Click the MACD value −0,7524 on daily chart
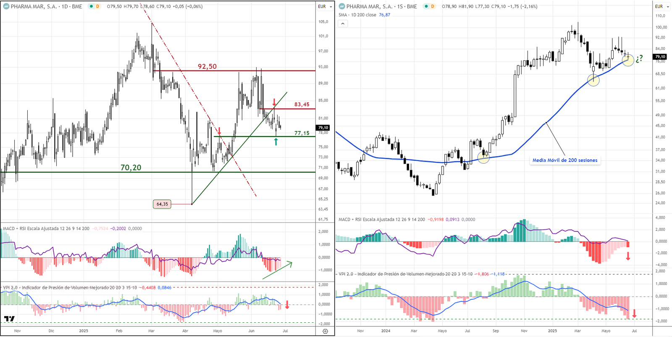This screenshot has height=337, width=672. (100, 229)
